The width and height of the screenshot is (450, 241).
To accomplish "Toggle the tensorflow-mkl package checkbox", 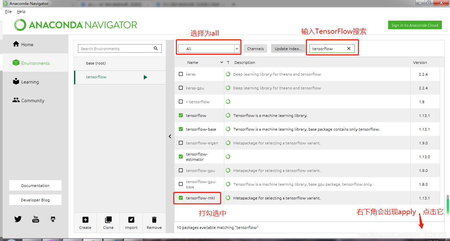I will click(181, 198).
